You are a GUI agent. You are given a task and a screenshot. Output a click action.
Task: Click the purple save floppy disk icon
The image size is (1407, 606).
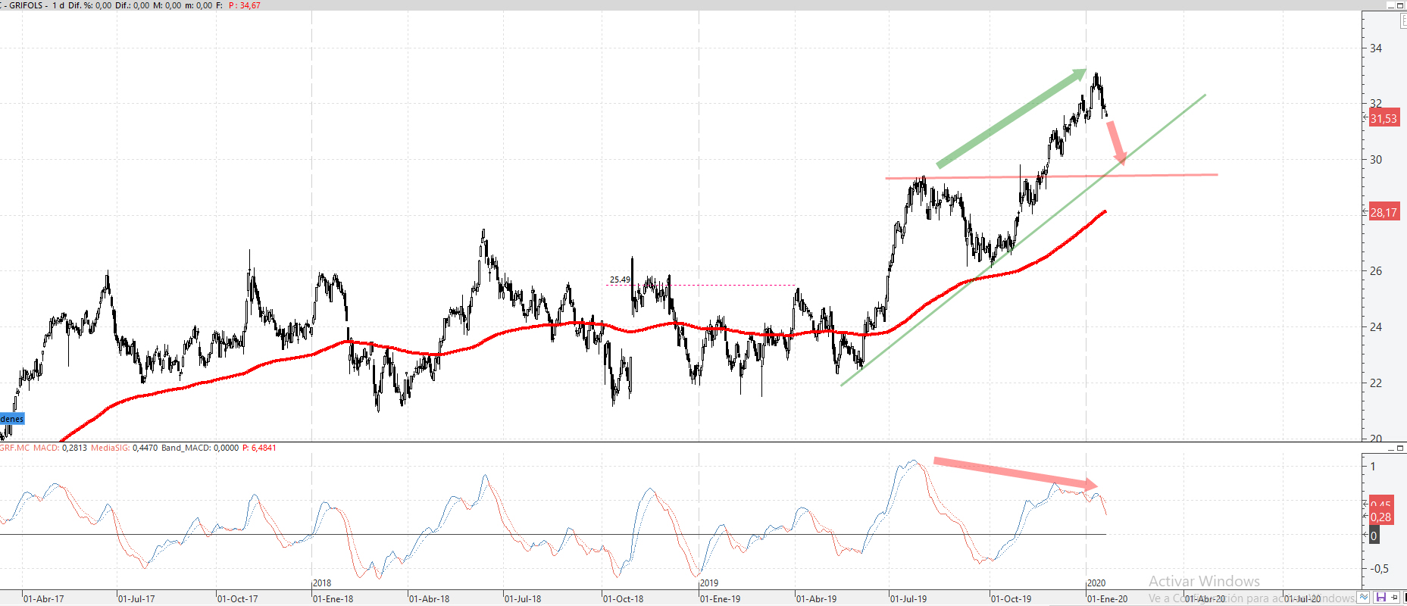point(1381,598)
